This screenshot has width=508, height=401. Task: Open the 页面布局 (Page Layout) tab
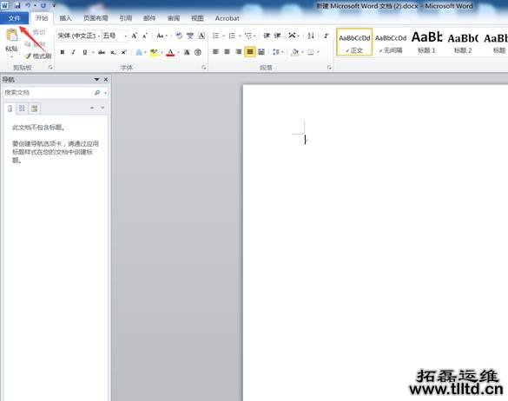[x=96, y=18]
